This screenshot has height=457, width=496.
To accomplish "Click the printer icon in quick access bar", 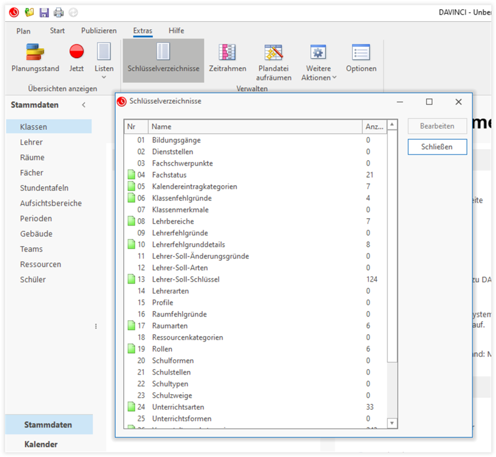I will [59, 12].
